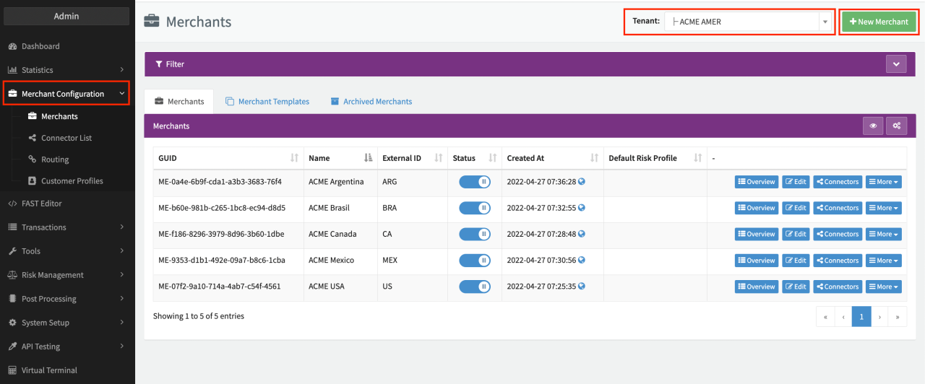Expand the Filter panel chevron
Screen dimensions: 925x384
pos(896,64)
